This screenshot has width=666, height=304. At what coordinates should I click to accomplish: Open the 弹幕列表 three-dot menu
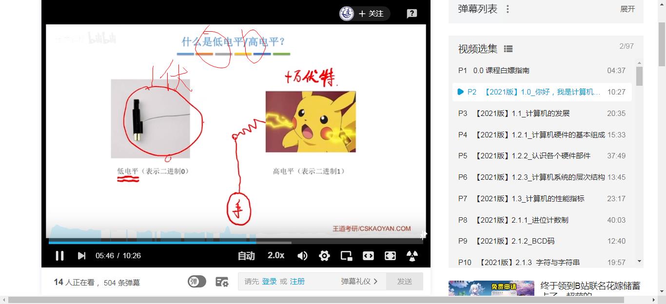point(508,9)
